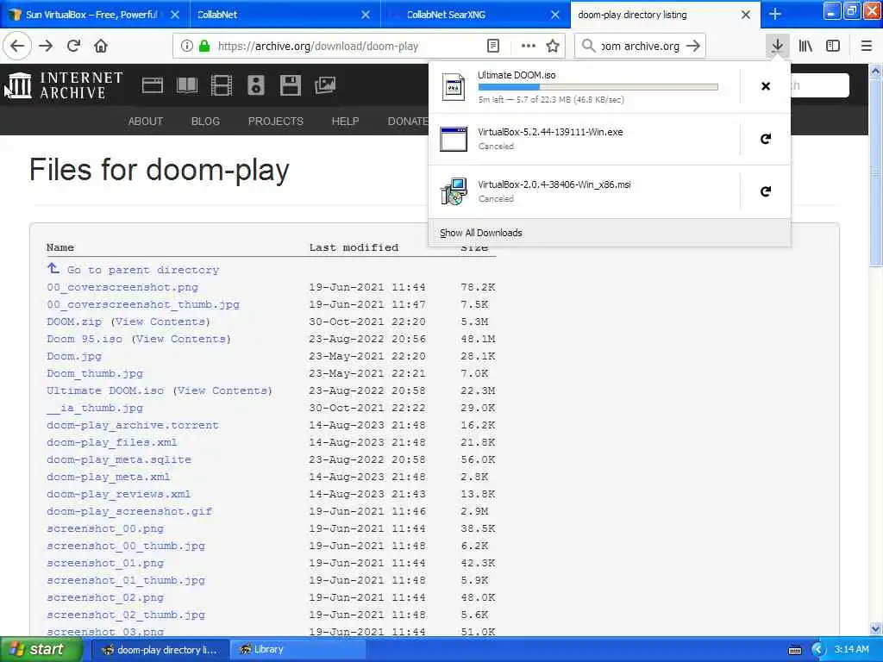Viewport: 883px width, 662px height.
Task: Toggle reader view icon in address bar
Action: click(492, 47)
